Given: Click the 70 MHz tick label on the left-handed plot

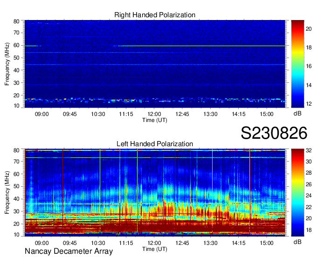Looking at the screenshot, I should (x=16, y=162).
